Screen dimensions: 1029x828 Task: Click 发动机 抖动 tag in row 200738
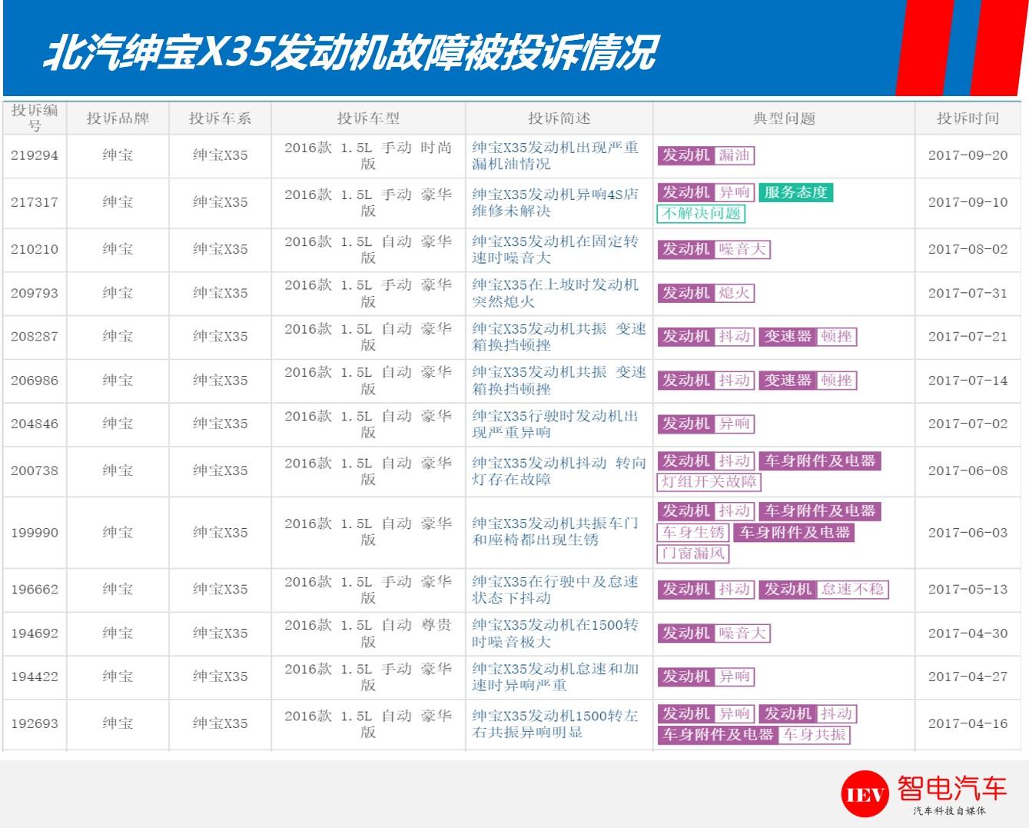click(705, 461)
